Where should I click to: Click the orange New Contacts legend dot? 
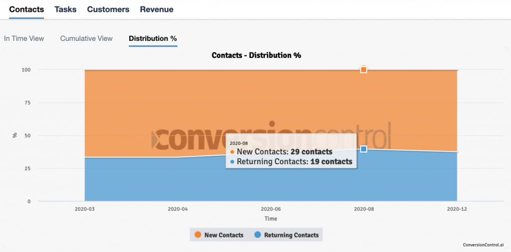(x=198, y=235)
